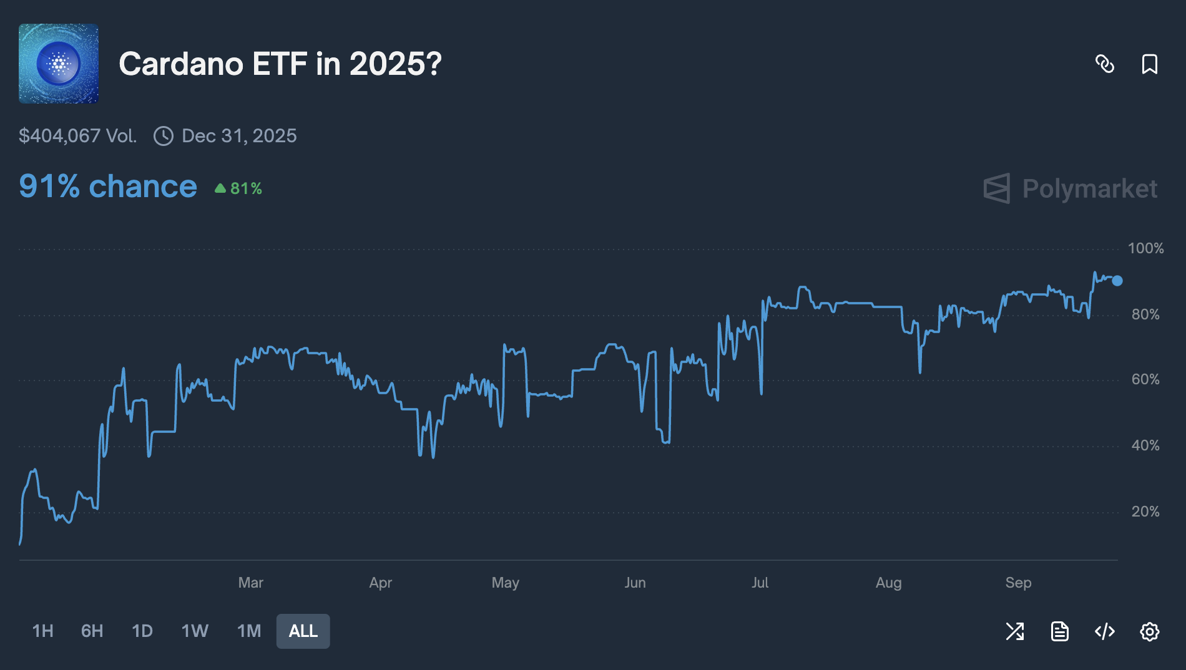This screenshot has height=670, width=1186.
Task: Open the market rules document icon
Action: [x=1059, y=631]
